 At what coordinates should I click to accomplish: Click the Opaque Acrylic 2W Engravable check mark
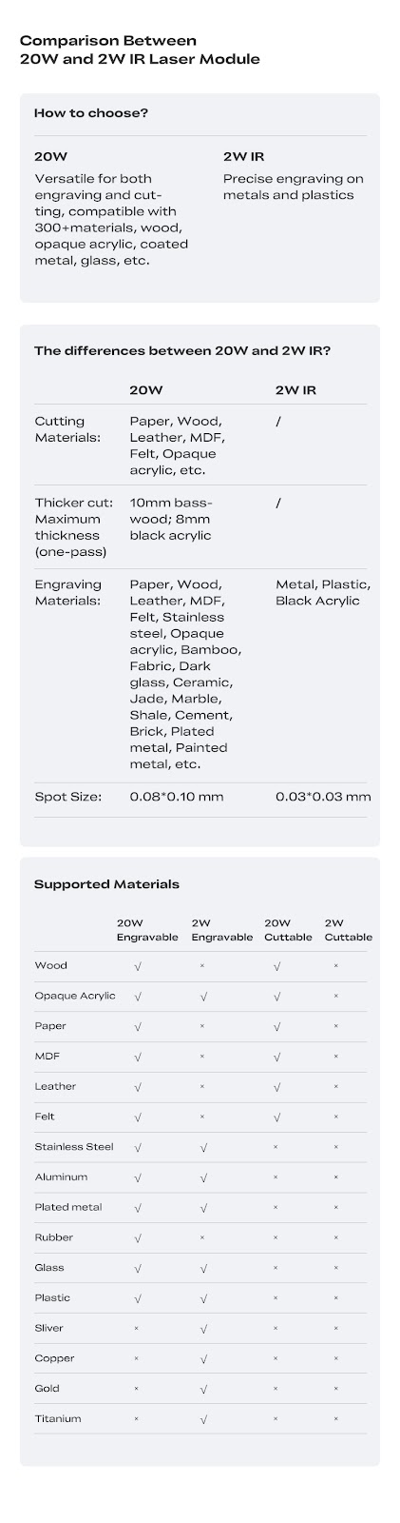(x=203, y=997)
